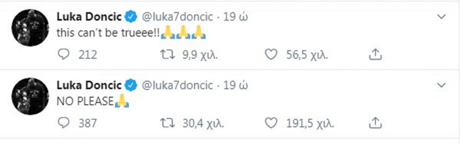Share the 'this can't be trueee' tweet
This screenshot has height=144, width=461.
point(375,55)
